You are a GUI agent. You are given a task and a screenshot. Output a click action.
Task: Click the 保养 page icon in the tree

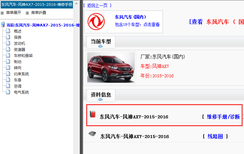(x=8, y=37)
